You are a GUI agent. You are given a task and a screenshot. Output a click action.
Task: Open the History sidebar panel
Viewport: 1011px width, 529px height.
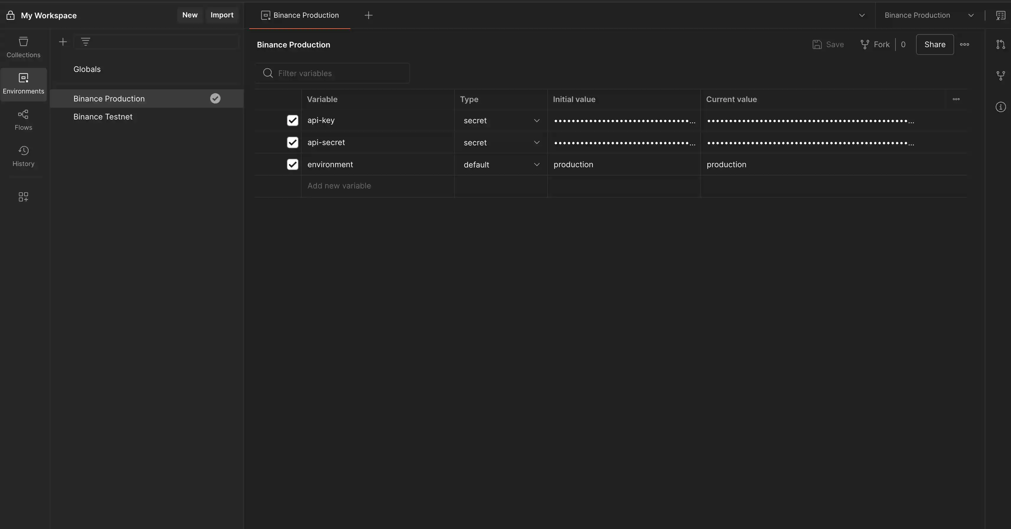point(23,156)
